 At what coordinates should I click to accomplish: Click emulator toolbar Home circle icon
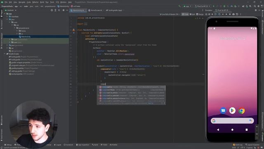pos(226,14)
